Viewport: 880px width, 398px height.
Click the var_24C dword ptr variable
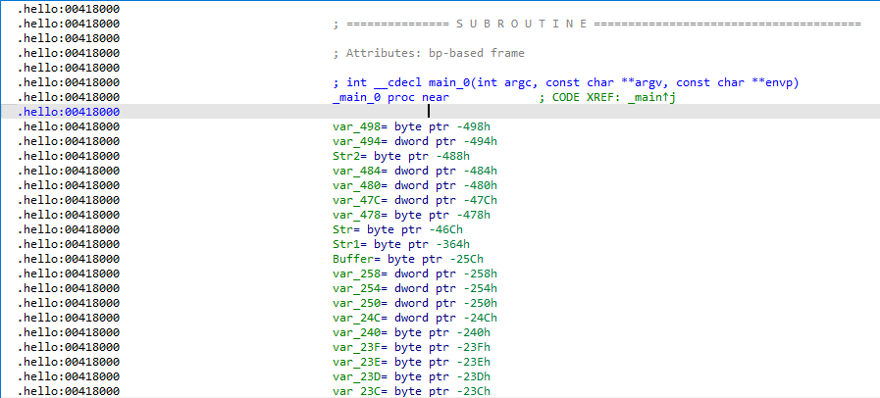(415, 318)
